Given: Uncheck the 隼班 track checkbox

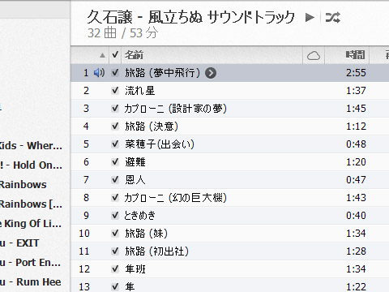Looking at the screenshot, I should 115,269.
